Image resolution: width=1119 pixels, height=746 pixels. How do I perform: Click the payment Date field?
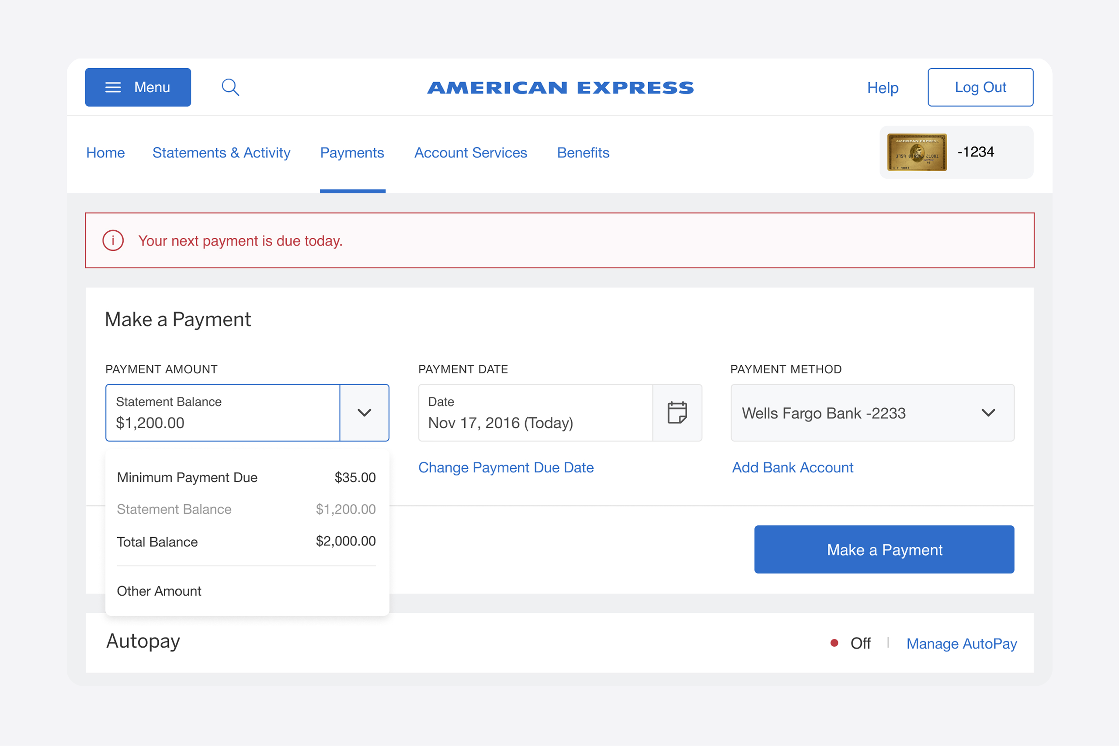coord(535,413)
